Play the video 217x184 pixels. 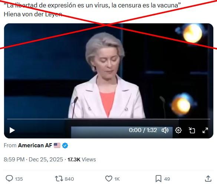tap(12, 130)
